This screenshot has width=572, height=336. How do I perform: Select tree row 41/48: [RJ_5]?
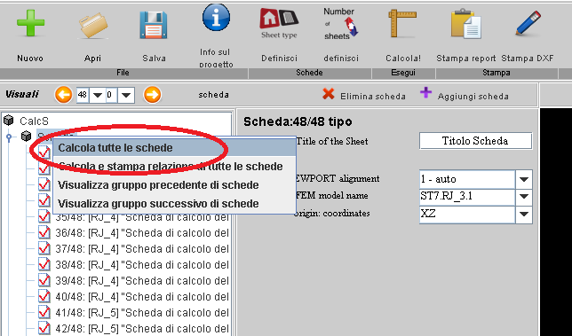(x=142, y=313)
